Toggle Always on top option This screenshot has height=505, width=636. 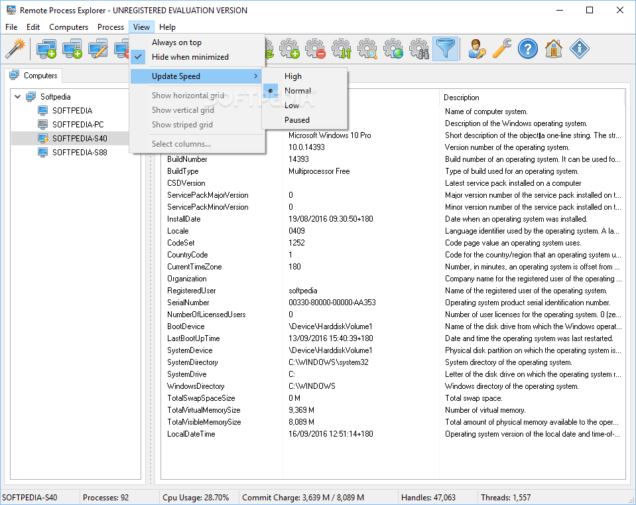pos(198,42)
